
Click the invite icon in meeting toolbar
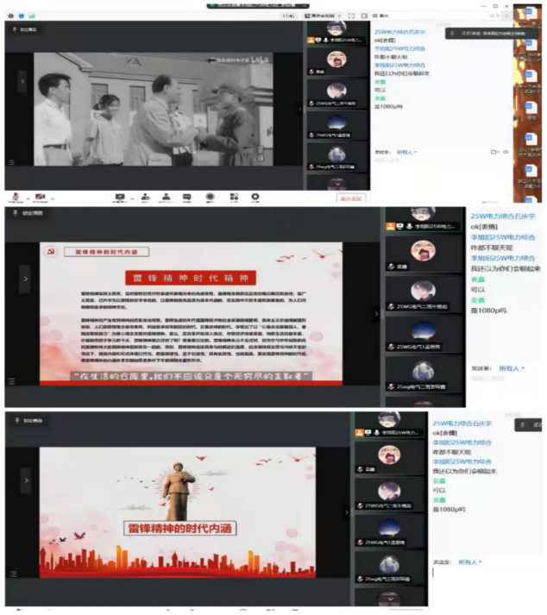[143, 197]
